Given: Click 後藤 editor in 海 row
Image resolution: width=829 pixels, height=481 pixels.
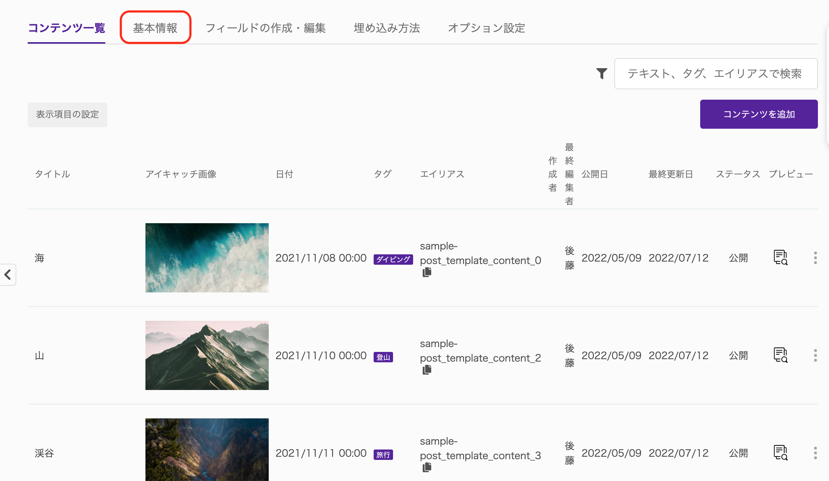Looking at the screenshot, I should 569,258.
